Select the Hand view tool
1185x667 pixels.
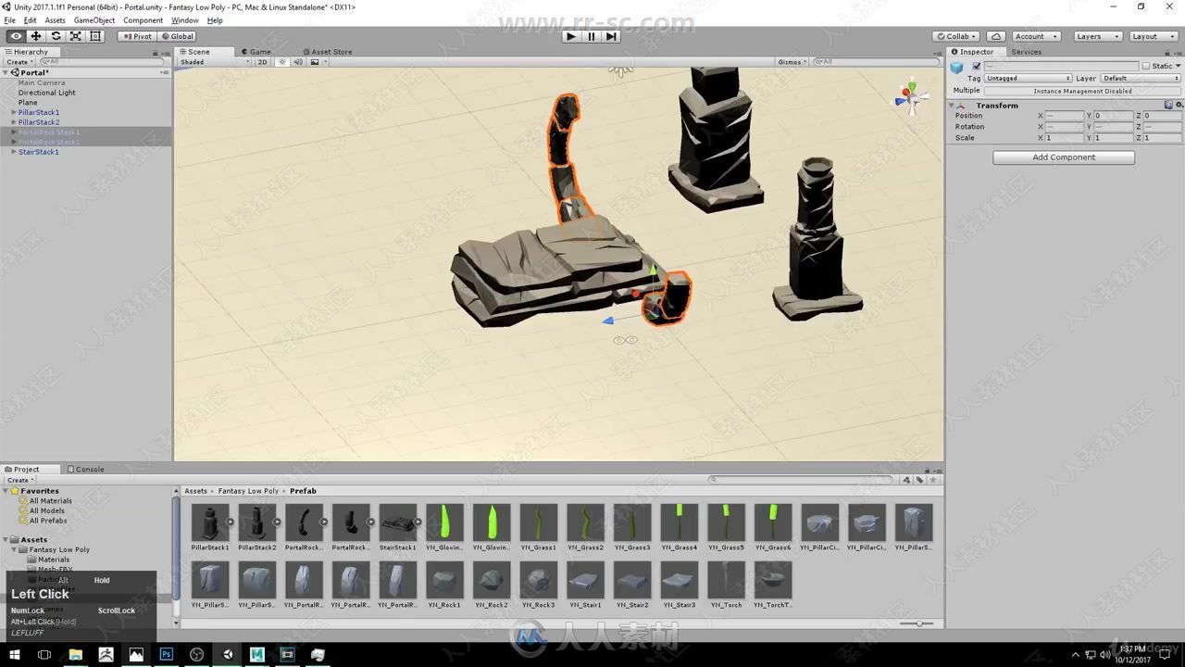(x=16, y=36)
